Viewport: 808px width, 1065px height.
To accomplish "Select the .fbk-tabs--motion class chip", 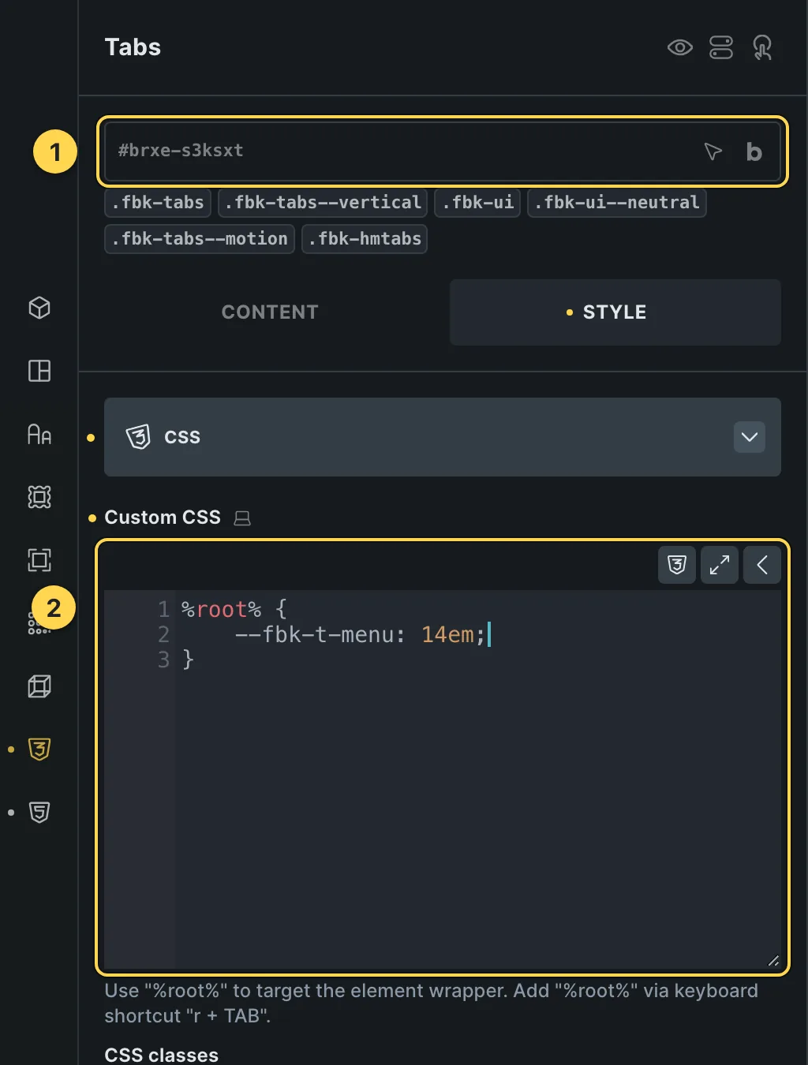I will click(200, 239).
